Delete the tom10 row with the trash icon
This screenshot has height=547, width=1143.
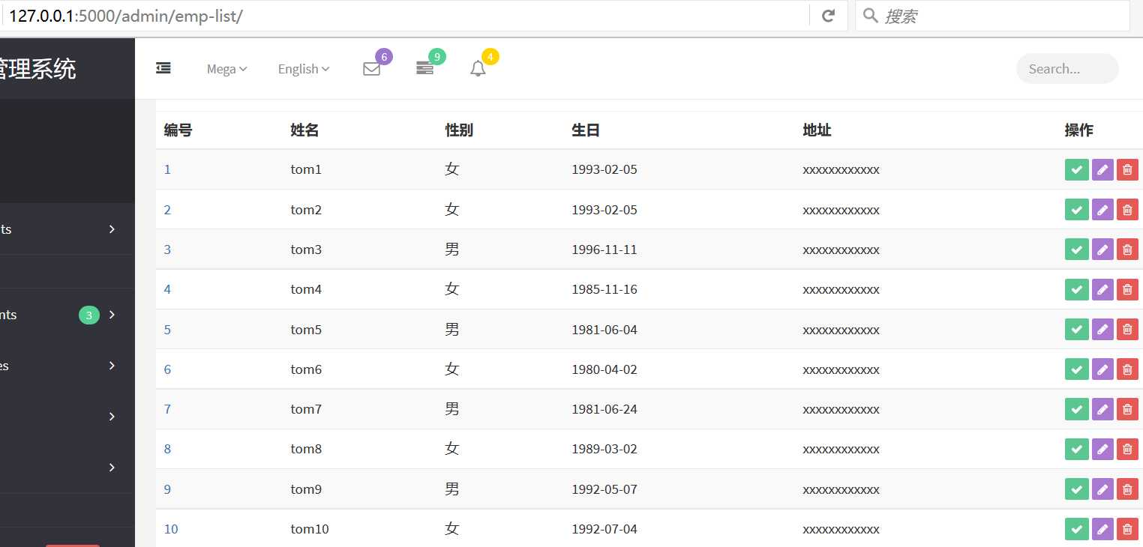pos(1127,529)
